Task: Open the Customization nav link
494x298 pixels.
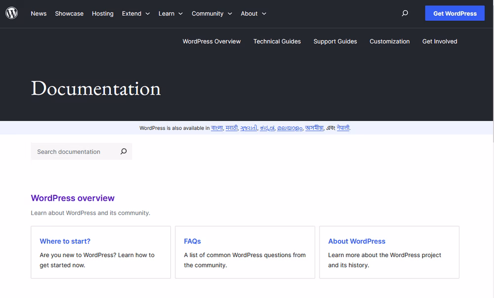Action: click(x=389, y=41)
